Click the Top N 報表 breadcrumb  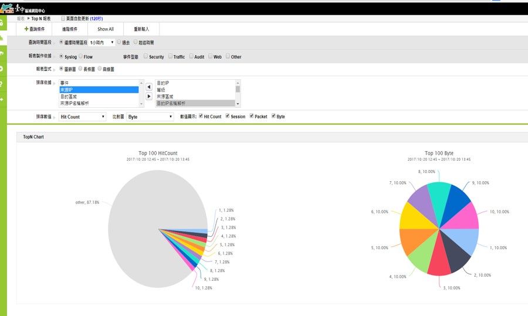pyautogui.click(x=41, y=19)
